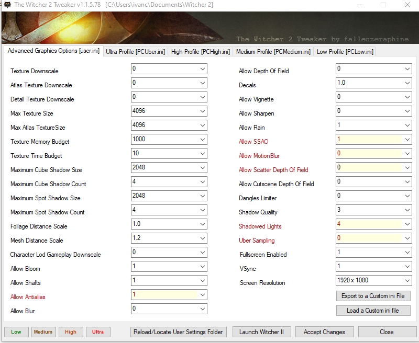Expand Shadowed Lights dropdown
Screen dimensions: 419x343
click(x=373, y=224)
